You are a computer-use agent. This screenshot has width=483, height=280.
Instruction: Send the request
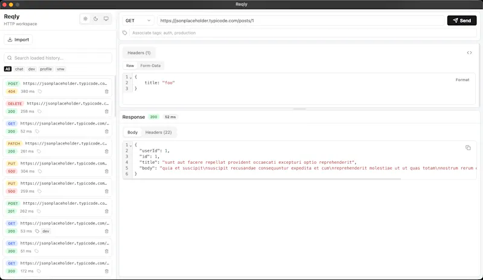(462, 20)
